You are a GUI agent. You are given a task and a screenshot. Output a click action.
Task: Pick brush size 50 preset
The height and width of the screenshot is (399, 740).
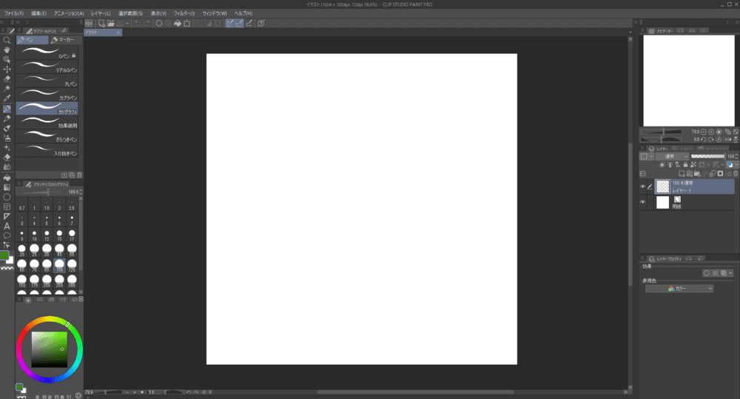[x=72, y=250]
